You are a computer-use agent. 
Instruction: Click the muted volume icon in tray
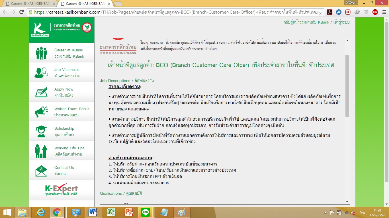click(353, 213)
